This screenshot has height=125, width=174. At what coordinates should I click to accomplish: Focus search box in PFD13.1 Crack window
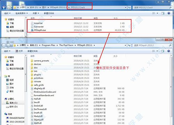pos(152,8)
